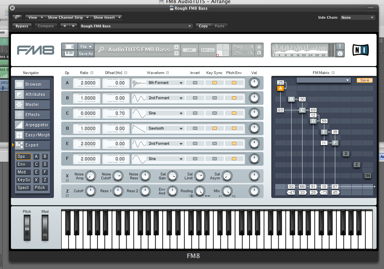The height and width of the screenshot is (269, 384).
Task: Select the Ops expert tab
Action: tap(23, 157)
